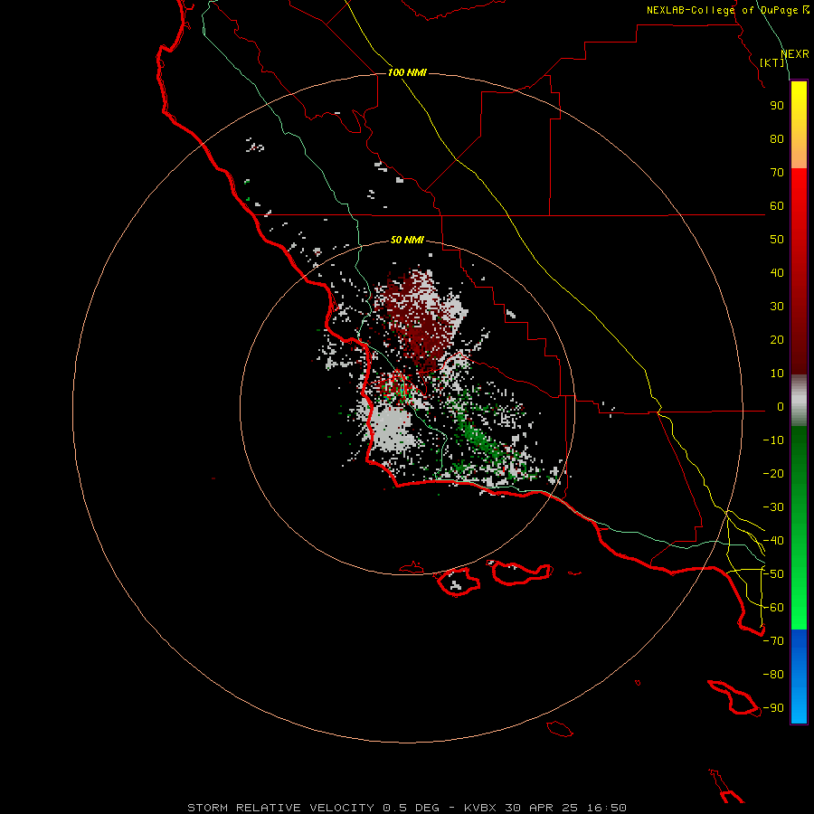The image size is (814, 814).
Task: Click the 100 NMI range ring label
Action: click(407, 72)
